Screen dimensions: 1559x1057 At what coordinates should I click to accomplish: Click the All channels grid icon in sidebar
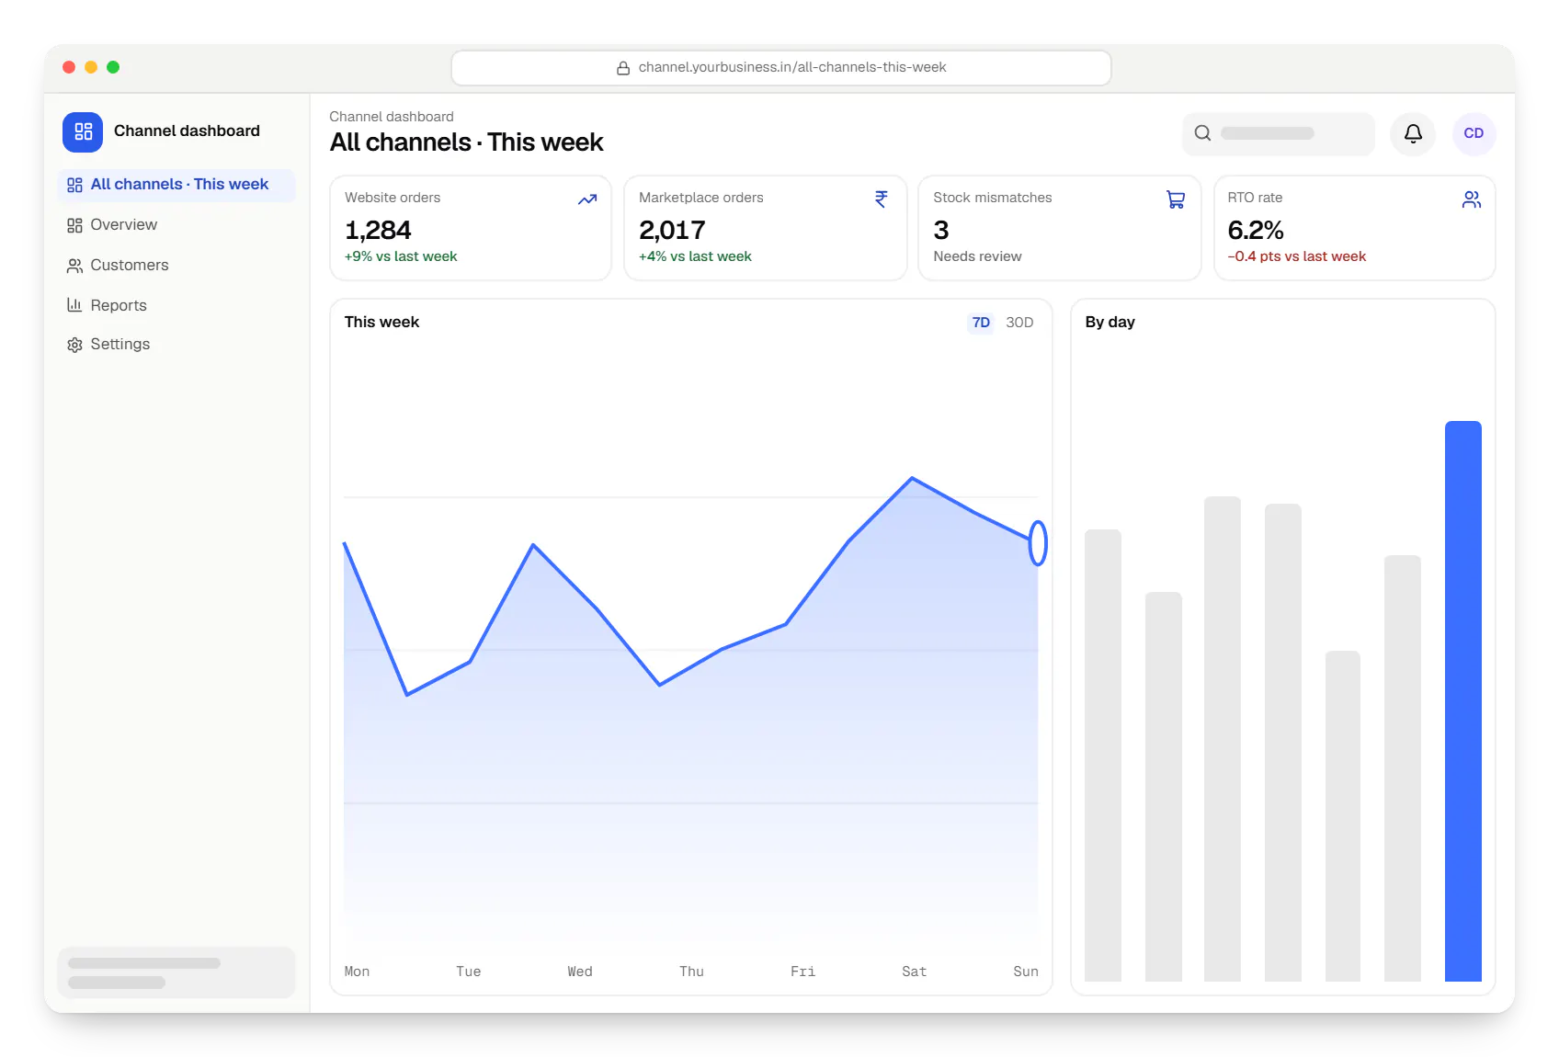coord(74,185)
